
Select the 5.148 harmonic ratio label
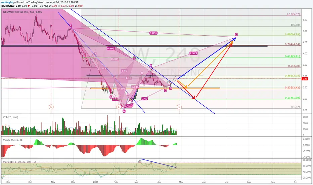135,87
